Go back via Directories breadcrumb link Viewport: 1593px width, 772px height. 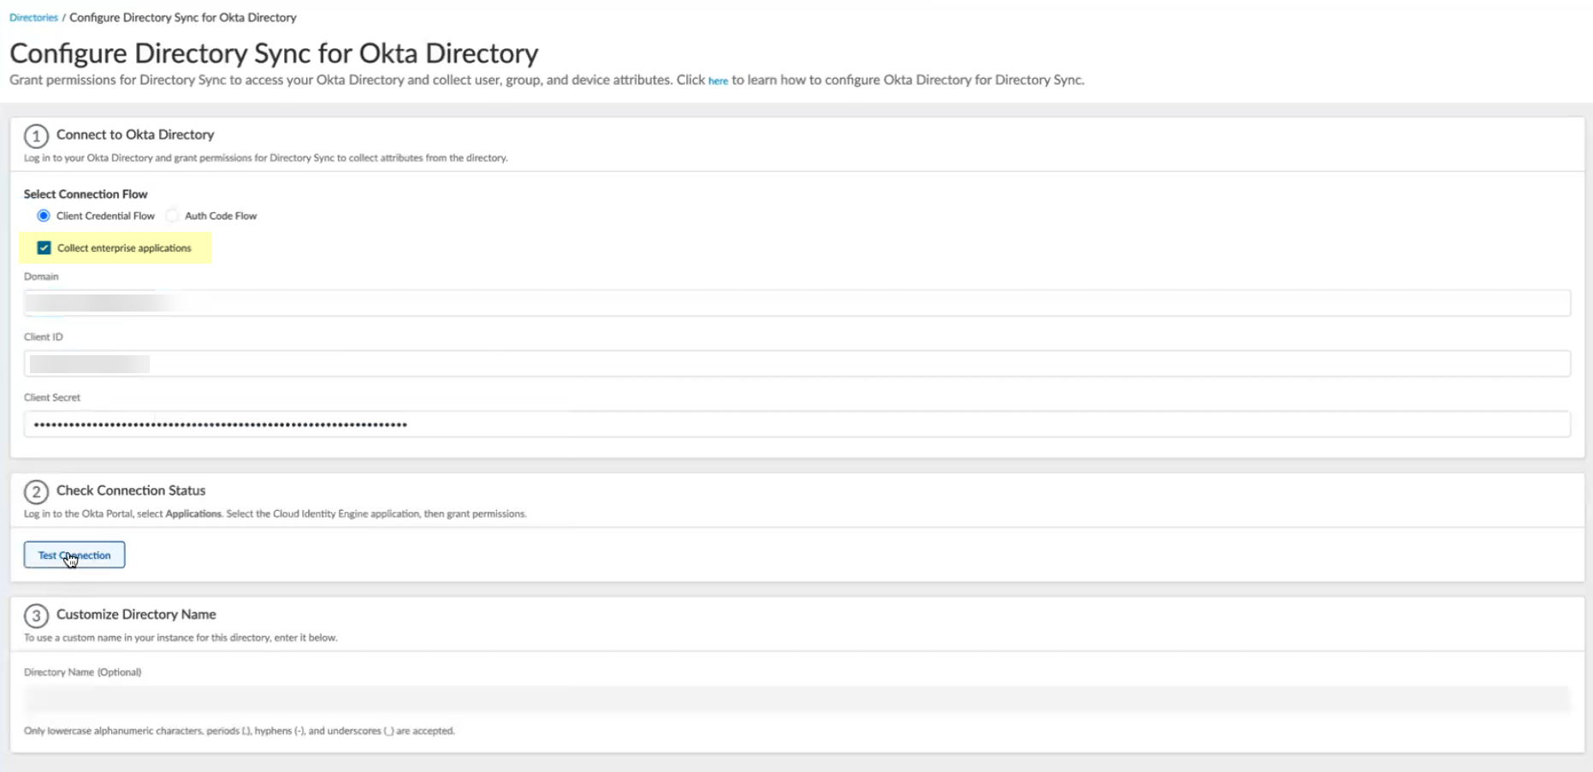click(33, 17)
